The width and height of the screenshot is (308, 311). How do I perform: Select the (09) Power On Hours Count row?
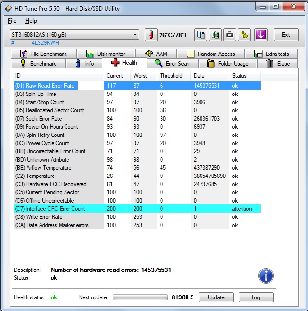coord(137,127)
